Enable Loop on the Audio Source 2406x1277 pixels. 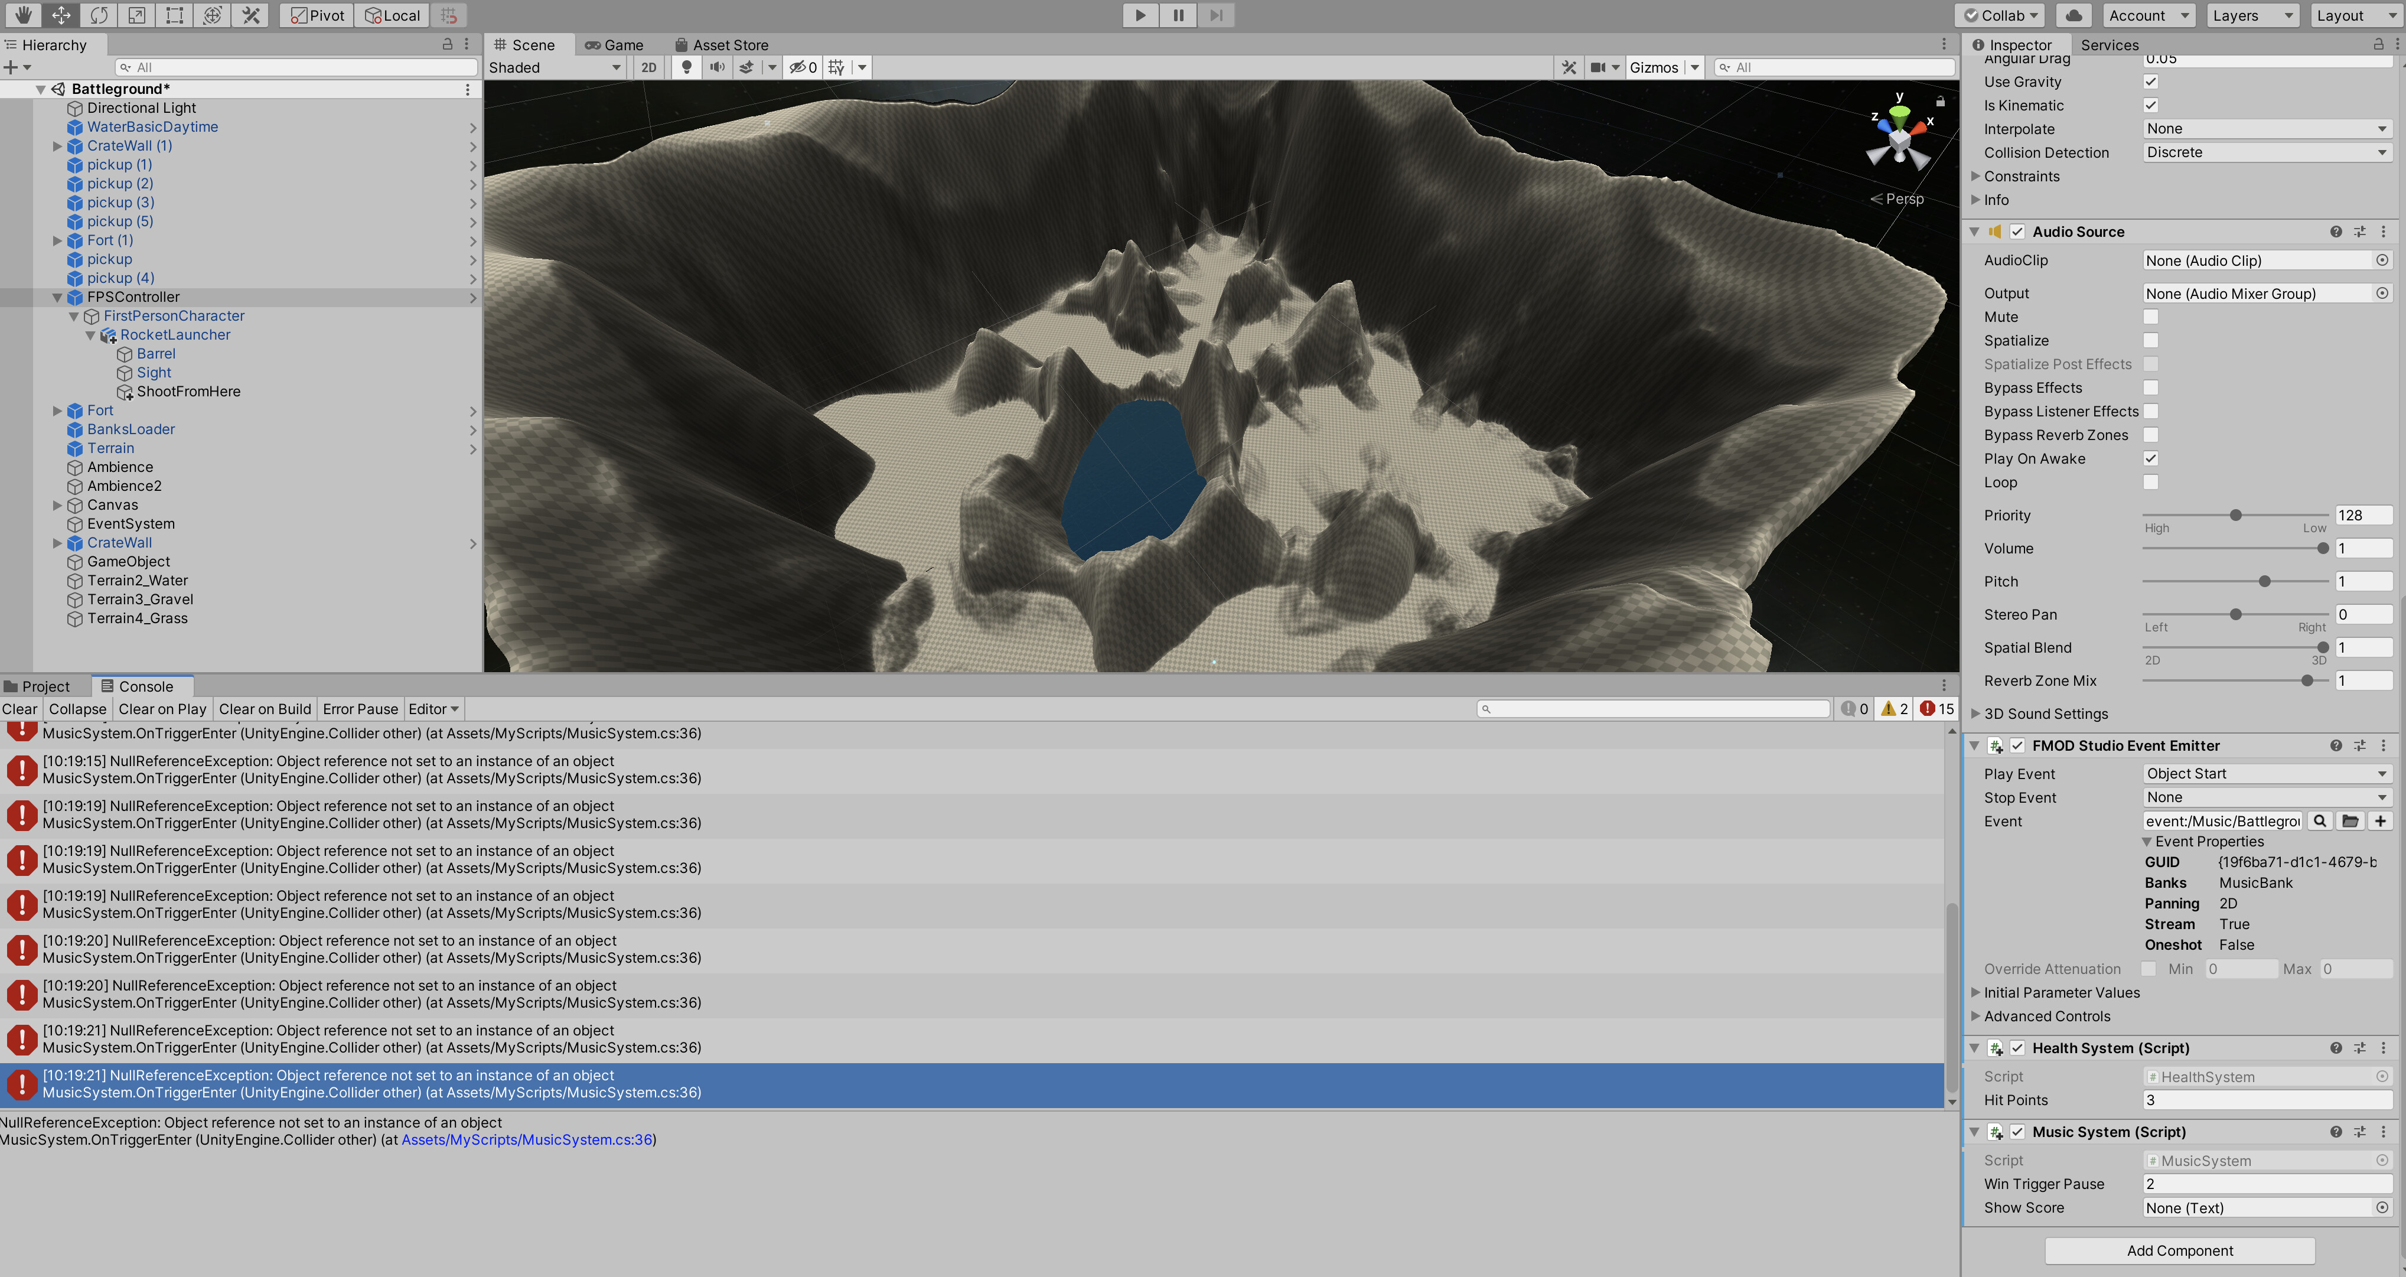click(x=2151, y=482)
